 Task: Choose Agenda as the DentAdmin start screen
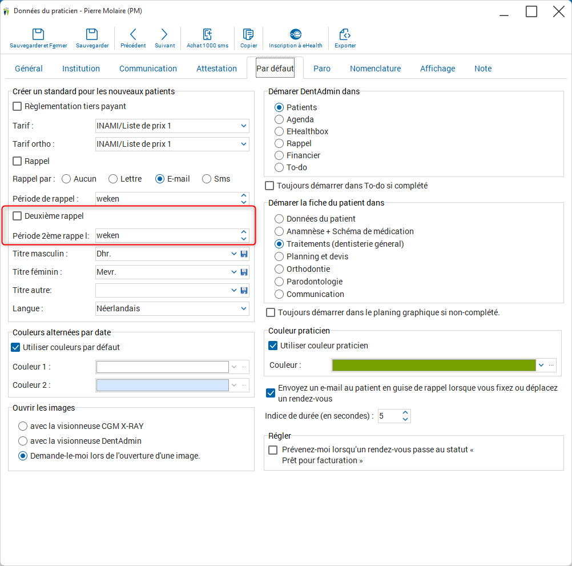(279, 119)
